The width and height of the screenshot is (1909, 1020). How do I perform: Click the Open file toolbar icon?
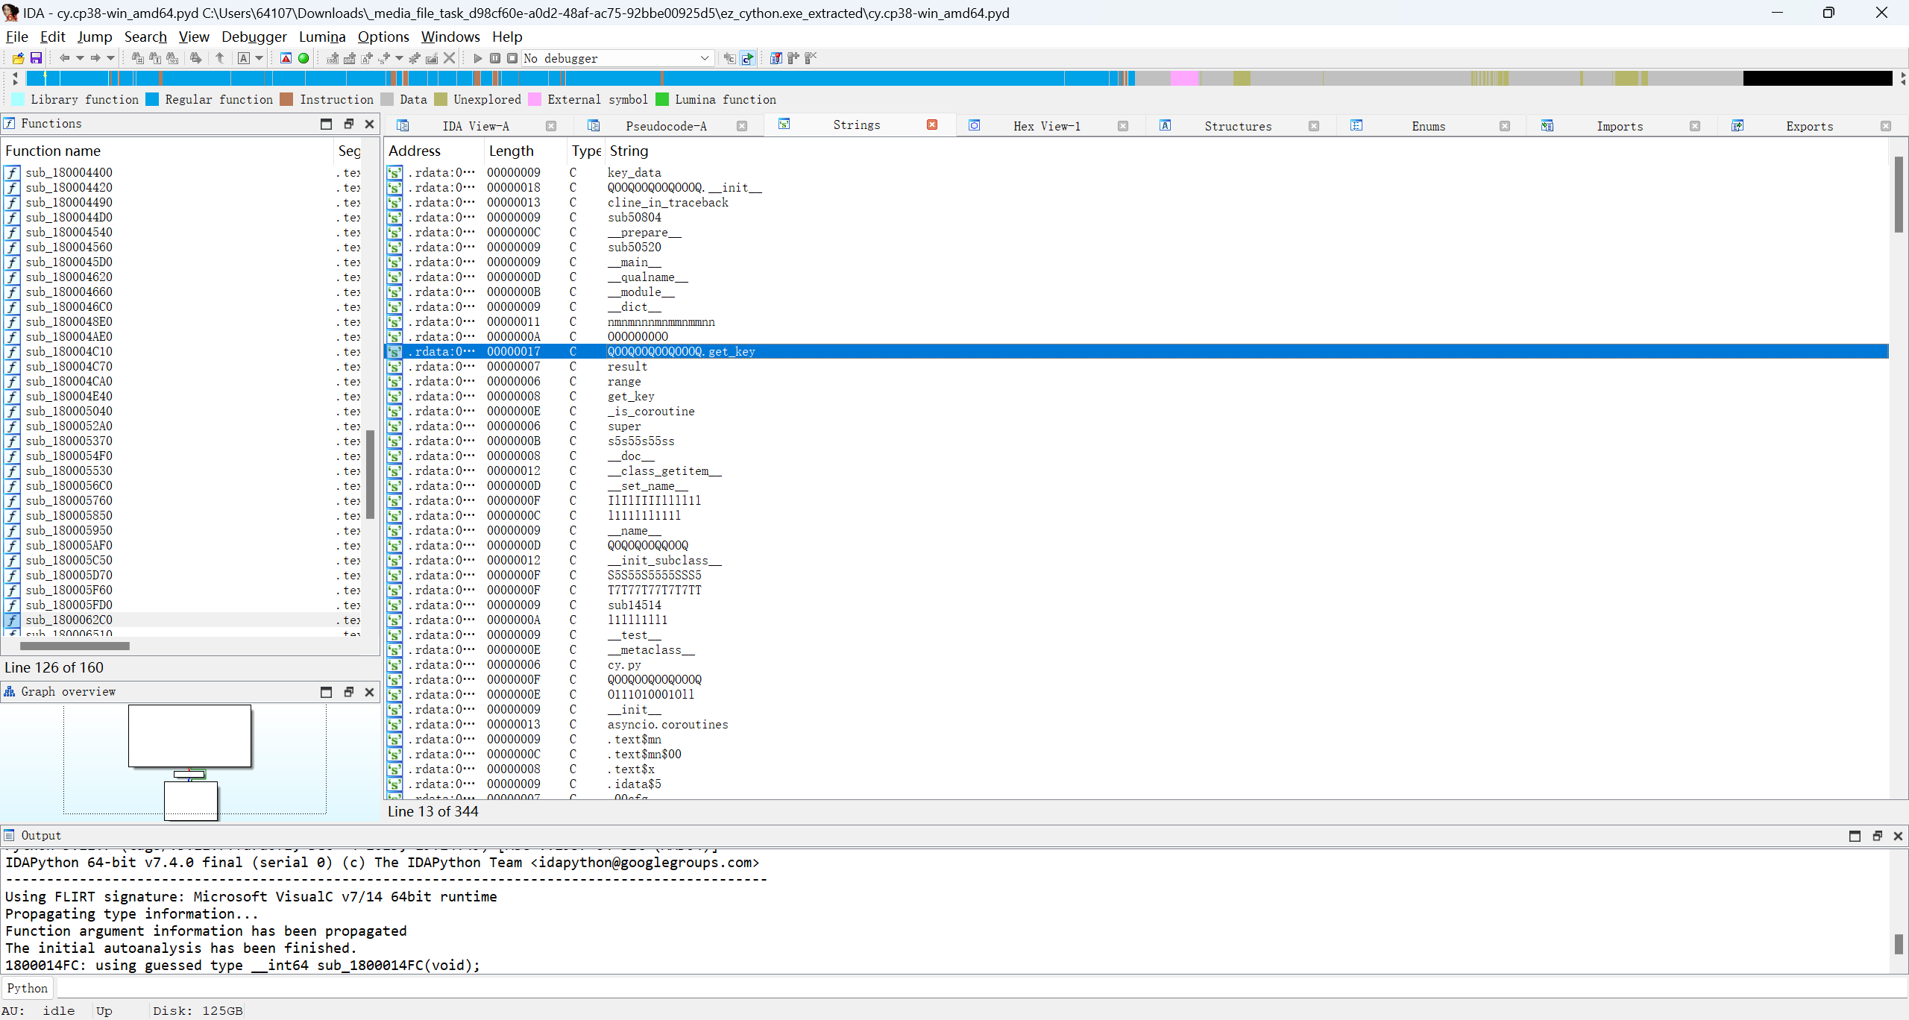[x=18, y=58]
